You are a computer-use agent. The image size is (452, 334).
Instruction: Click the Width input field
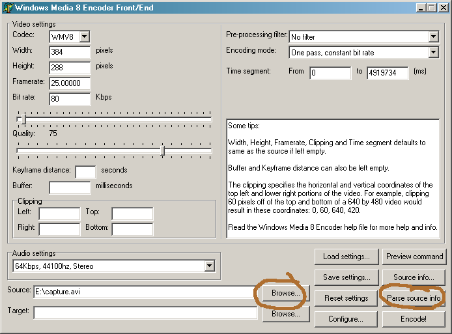pyautogui.click(x=70, y=52)
